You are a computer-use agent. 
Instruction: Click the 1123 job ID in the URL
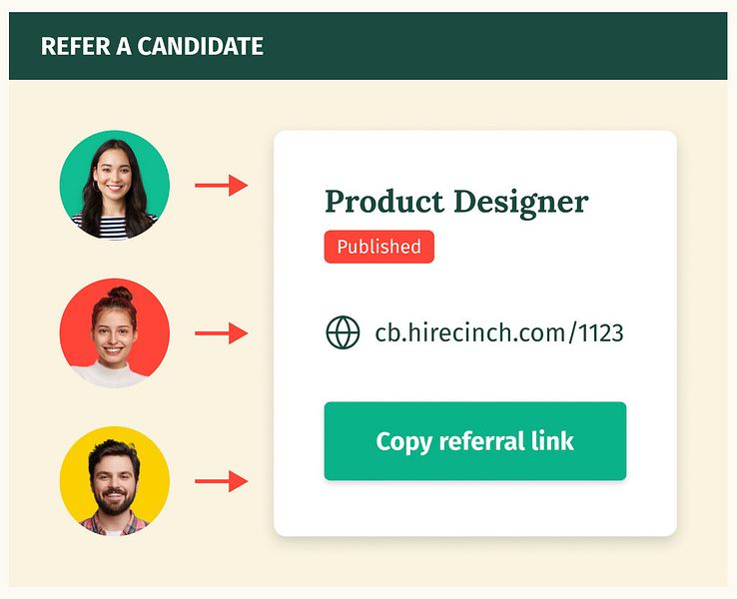click(601, 333)
